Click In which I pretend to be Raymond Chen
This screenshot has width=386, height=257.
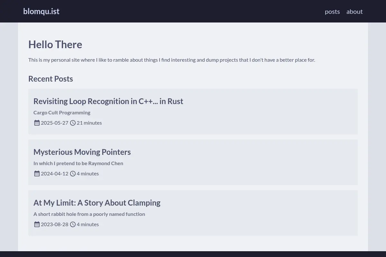pyautogui.click(x=78, y=163)
